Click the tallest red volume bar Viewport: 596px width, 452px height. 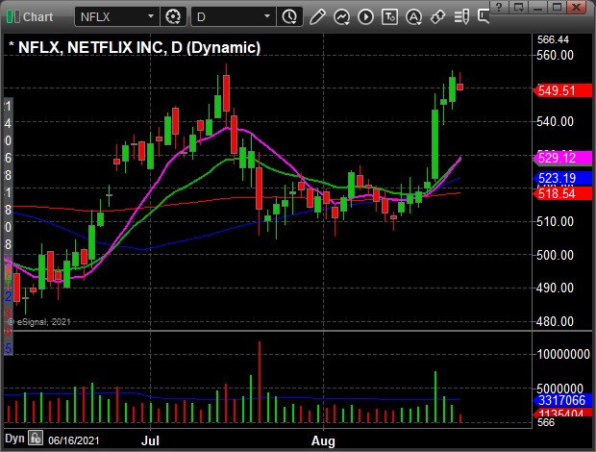260,382
